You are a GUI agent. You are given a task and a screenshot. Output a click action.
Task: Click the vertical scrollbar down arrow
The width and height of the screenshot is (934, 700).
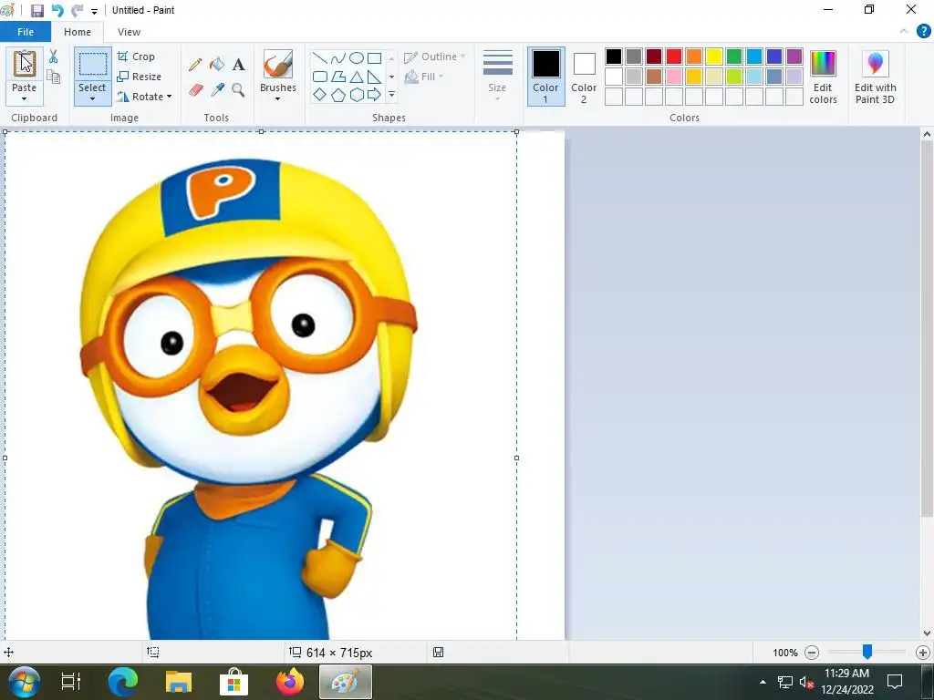click(927, 633)
